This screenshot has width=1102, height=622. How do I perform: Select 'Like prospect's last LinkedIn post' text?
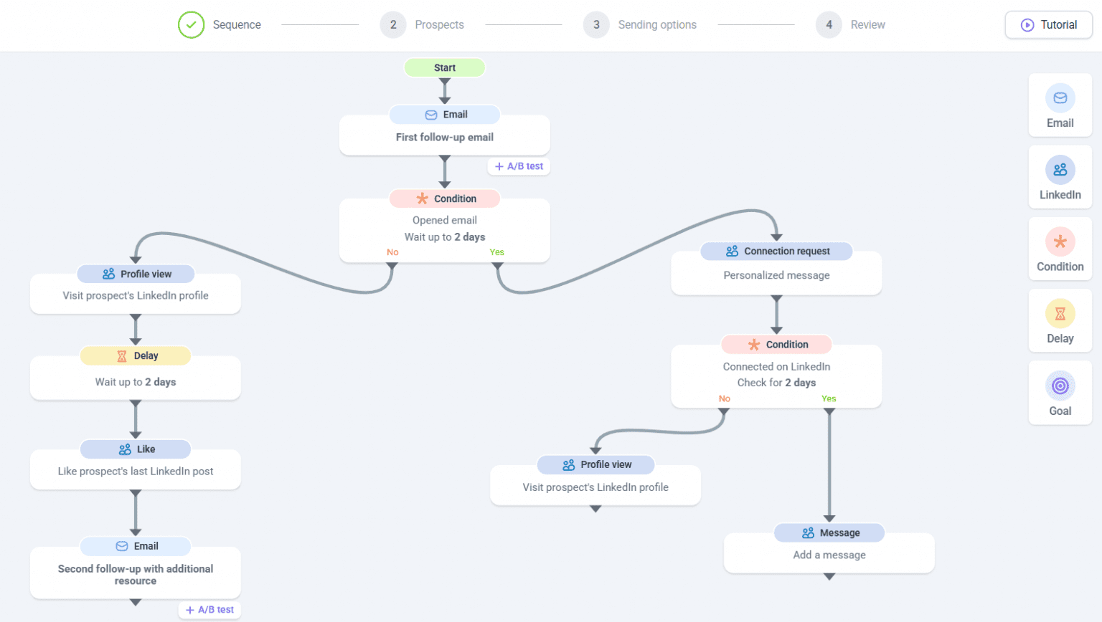point(136,472)
